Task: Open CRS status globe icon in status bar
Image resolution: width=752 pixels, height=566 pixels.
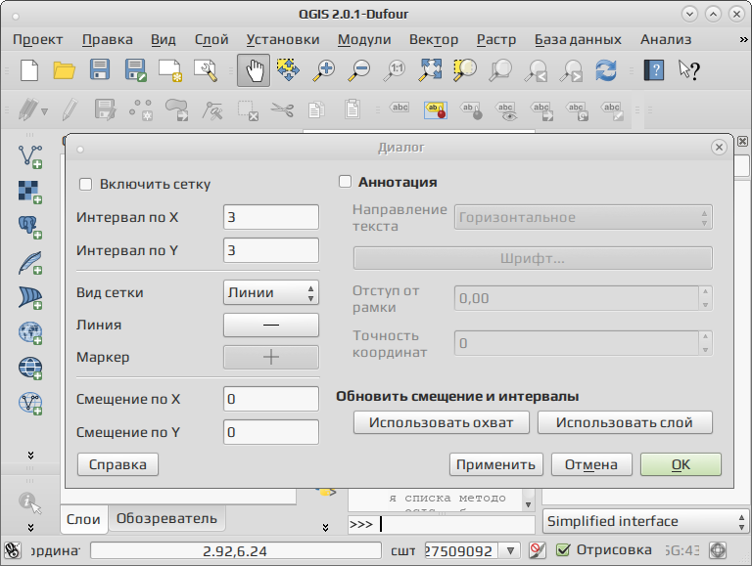Action: 718,550
